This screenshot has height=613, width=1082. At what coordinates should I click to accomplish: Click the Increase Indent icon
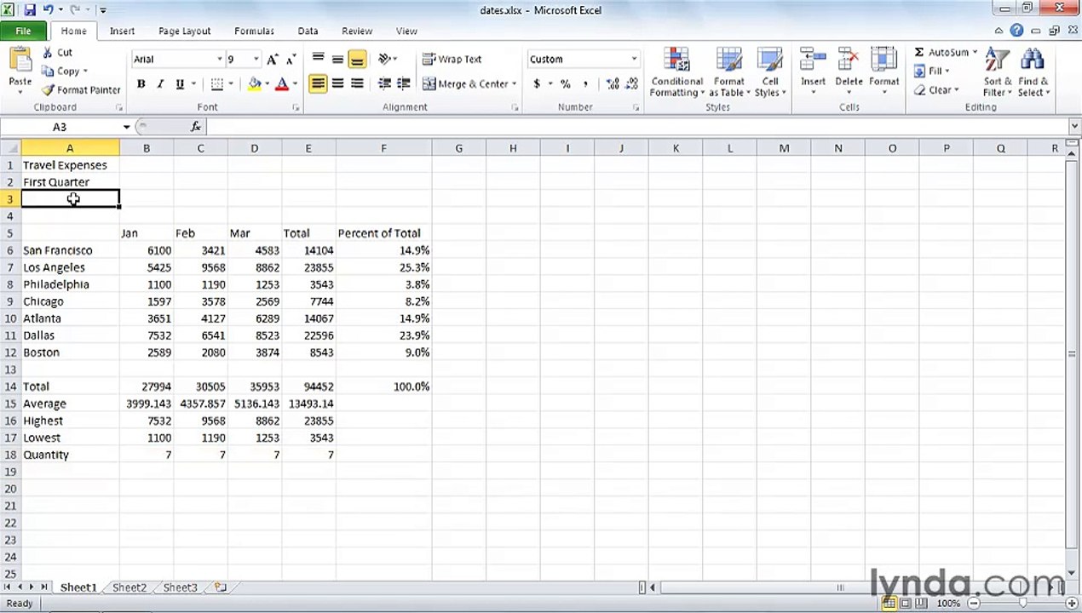click(404, 84)
